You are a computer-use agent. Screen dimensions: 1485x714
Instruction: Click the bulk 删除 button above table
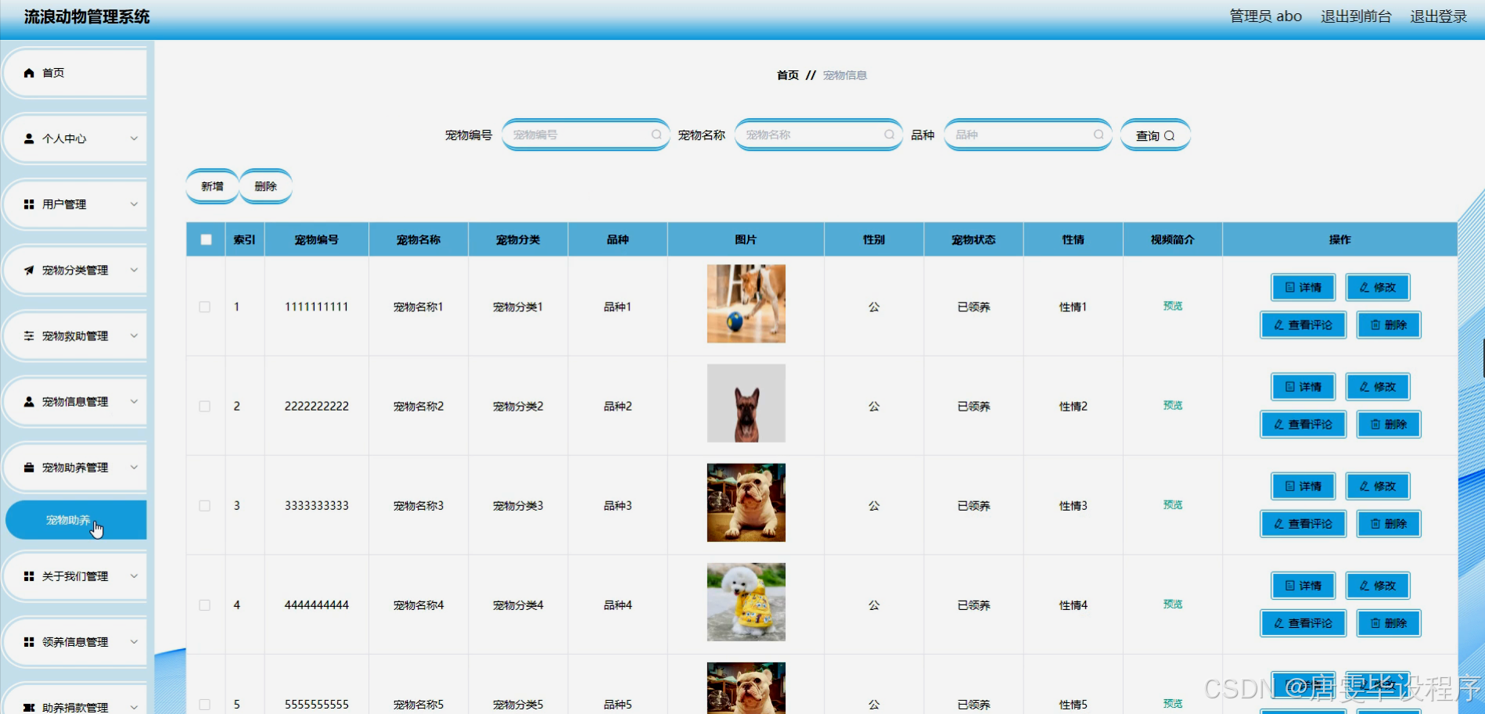click(x=266, y=186)
